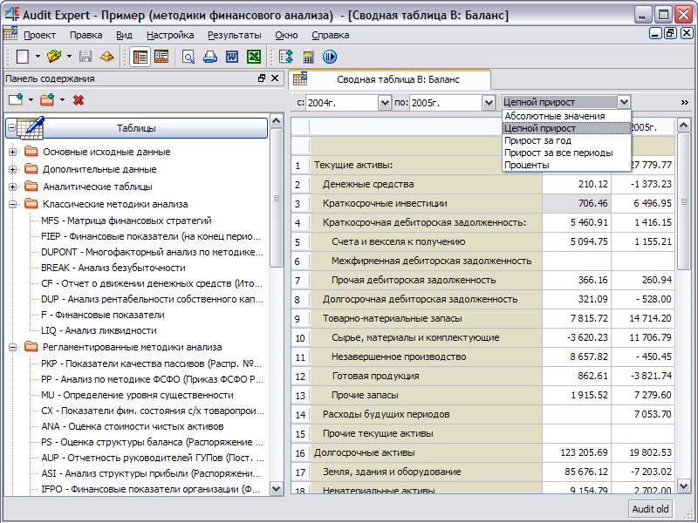Open LIQ - Анализ ликвидности
This screenshot has height=523, width=698.
pyautogui.click(x=99, y=330)
